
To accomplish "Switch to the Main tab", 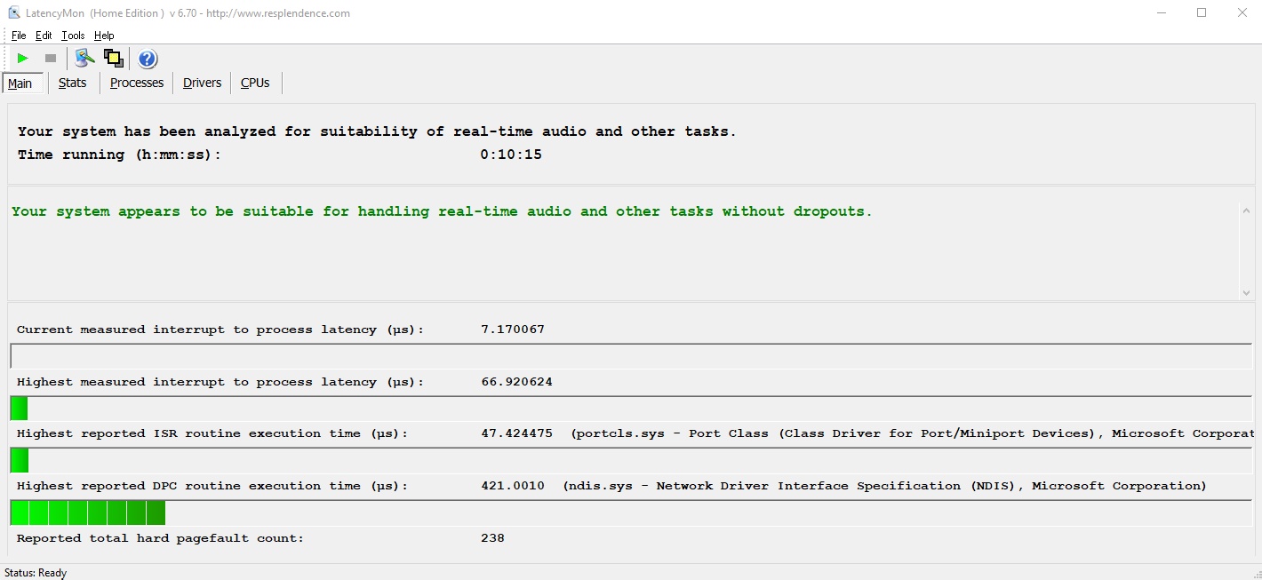I will 20,83.
